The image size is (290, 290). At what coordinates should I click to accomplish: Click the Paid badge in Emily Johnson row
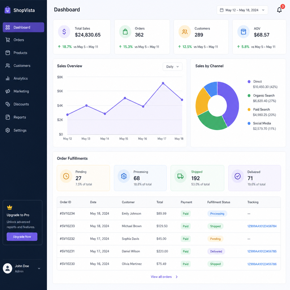[185, 214]
